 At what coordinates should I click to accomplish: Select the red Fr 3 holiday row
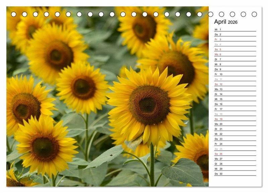point(234,39)
